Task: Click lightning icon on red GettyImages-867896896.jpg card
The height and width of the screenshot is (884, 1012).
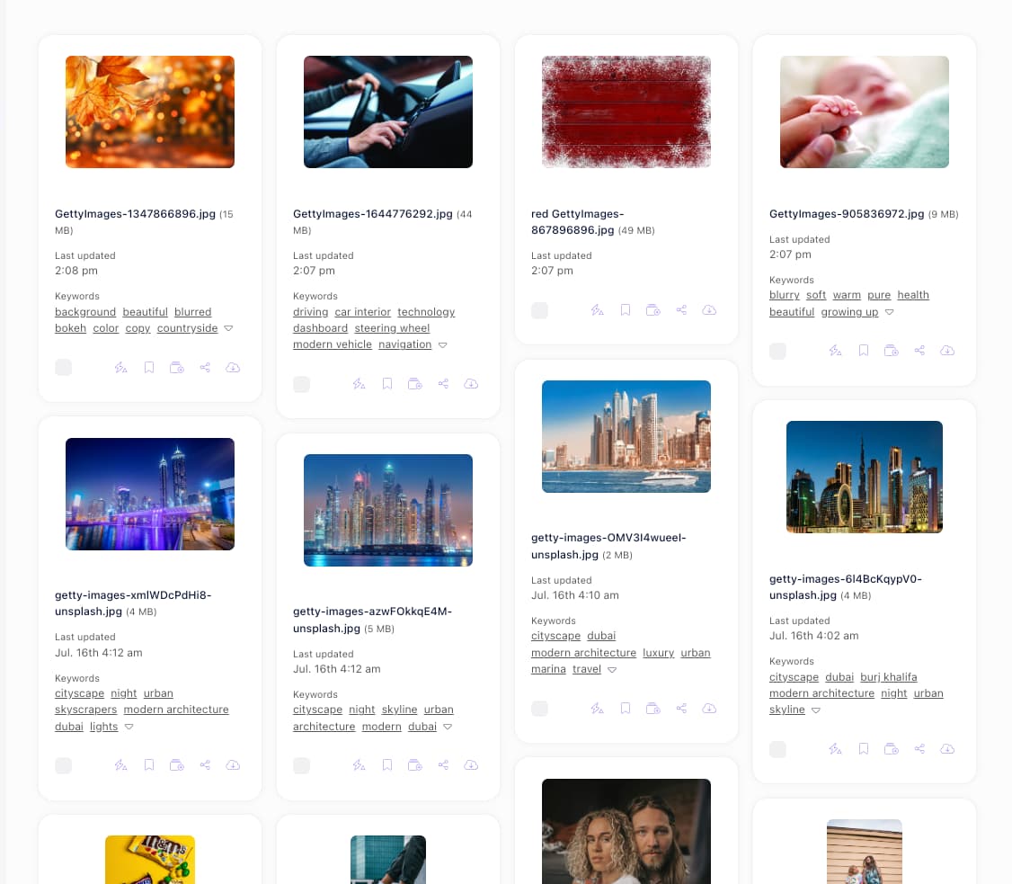Action: point(597,310)
